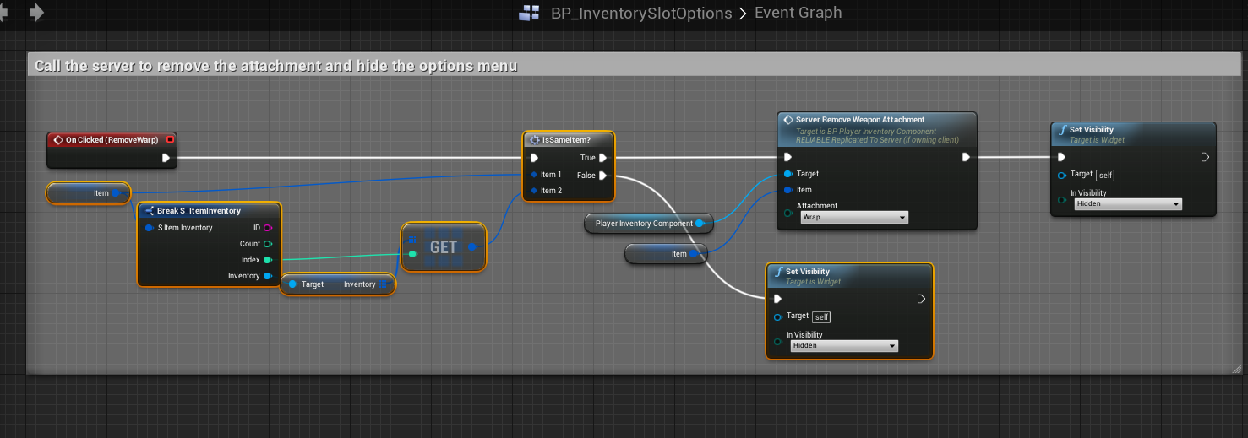Select the array GET node
The image size is (1248, 438).
coord(444,247)
